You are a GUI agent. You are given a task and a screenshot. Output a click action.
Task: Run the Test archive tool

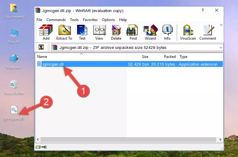pos(82,32)
